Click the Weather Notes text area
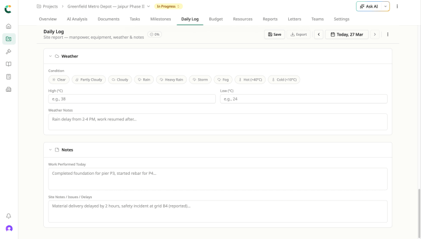421x239 pixels. pyautogui.click(x=218, y=122)
